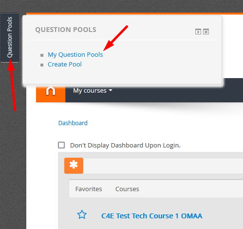
Task: Click the Don't Display Dashboard label text
Action: click(125, 146)
